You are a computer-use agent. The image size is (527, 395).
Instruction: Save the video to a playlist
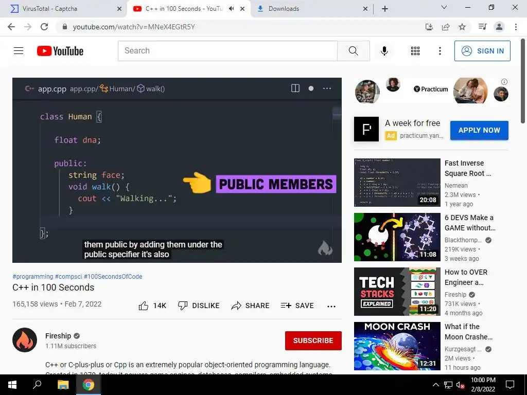point(297,306)
